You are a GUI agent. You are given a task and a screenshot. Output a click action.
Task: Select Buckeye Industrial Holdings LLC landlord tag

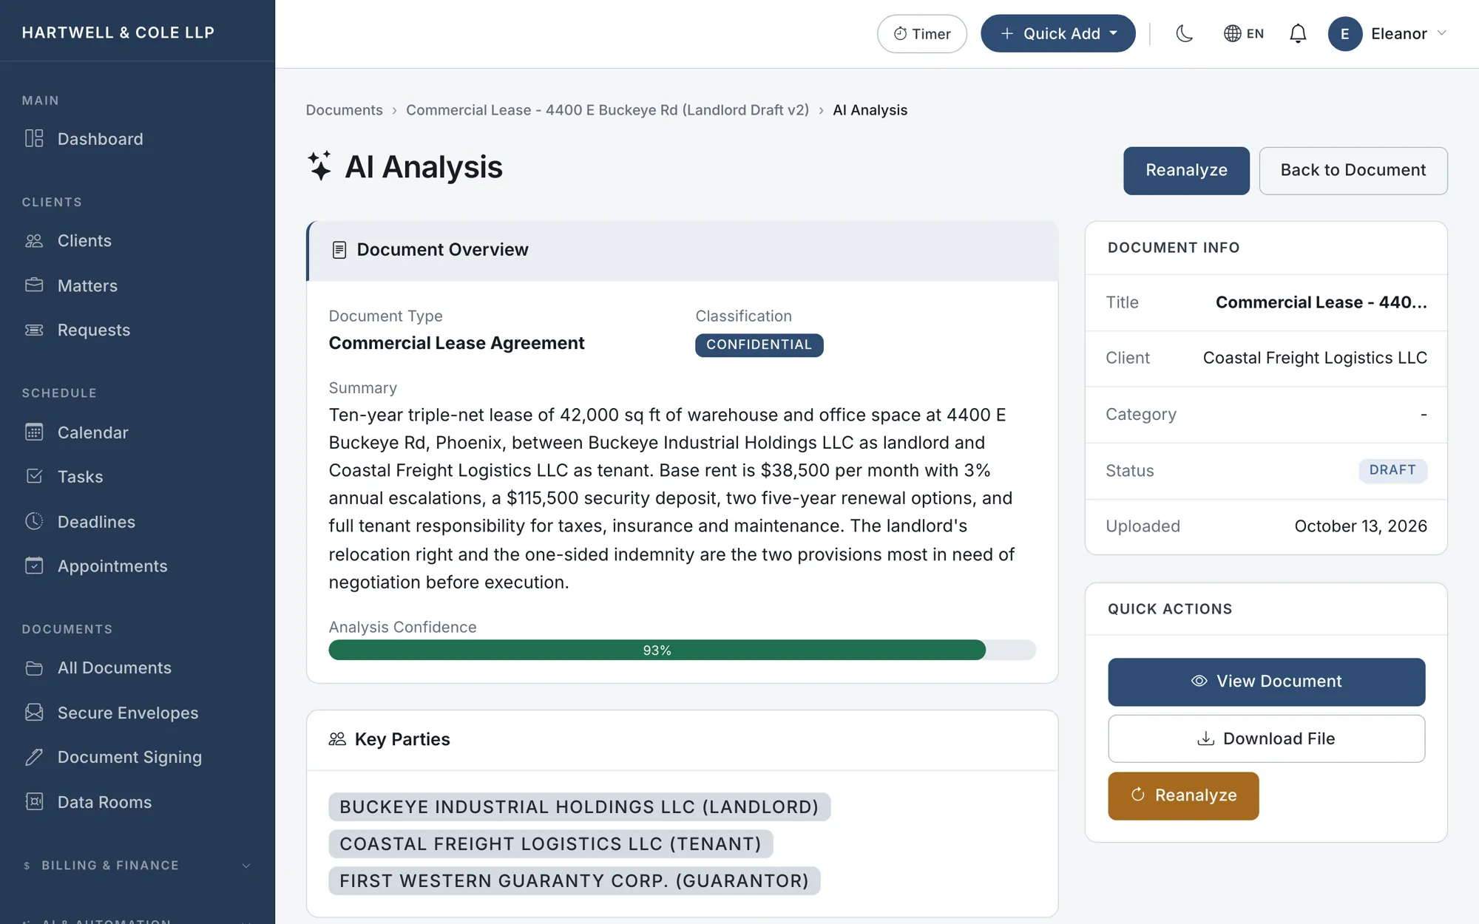579,806
